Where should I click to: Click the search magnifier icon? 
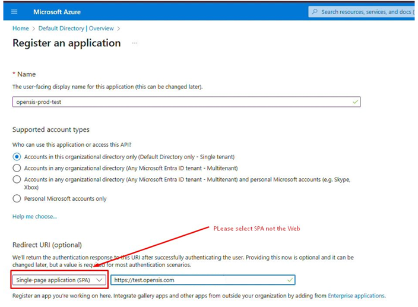point(315,12)
